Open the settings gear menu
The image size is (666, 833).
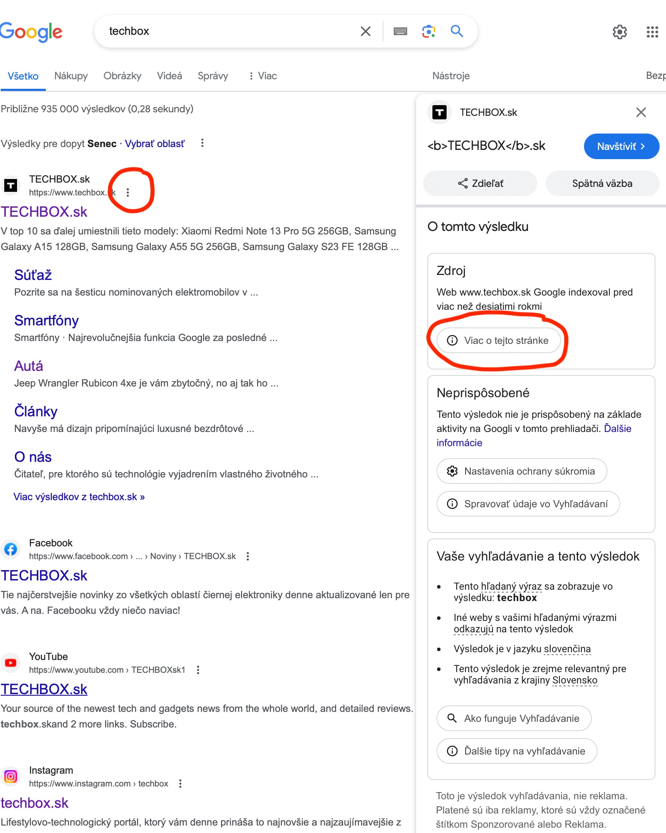tap(619, 32)
